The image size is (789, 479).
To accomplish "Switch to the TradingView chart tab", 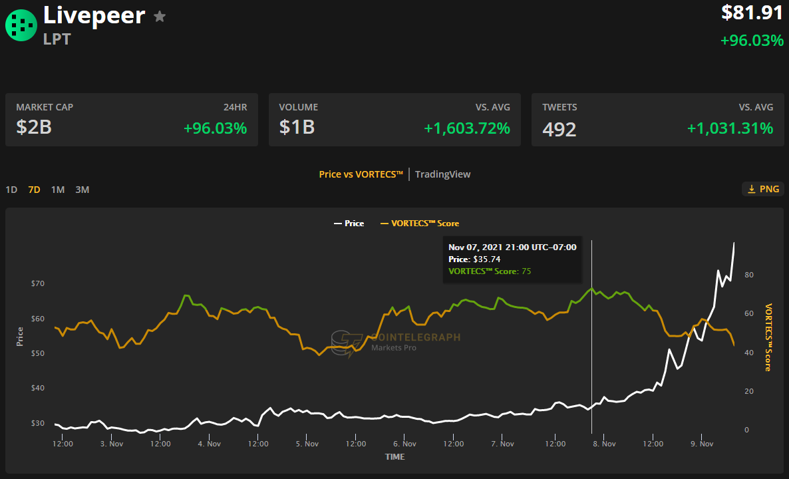I will pos(443,174).
